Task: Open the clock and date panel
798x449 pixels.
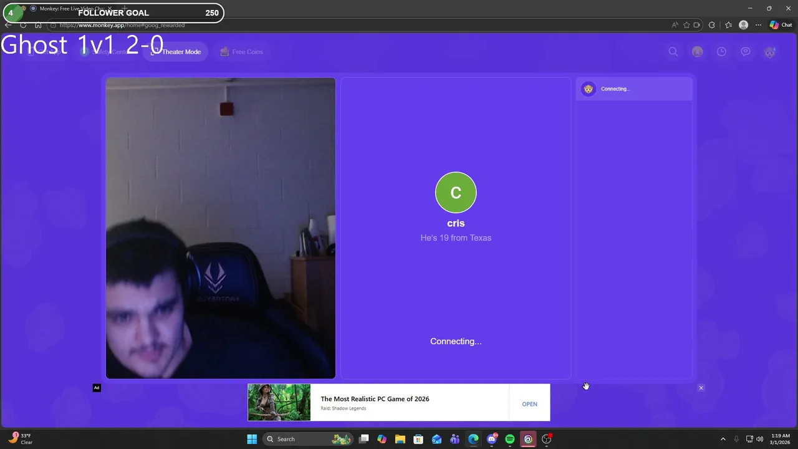Action: [781, 439]
